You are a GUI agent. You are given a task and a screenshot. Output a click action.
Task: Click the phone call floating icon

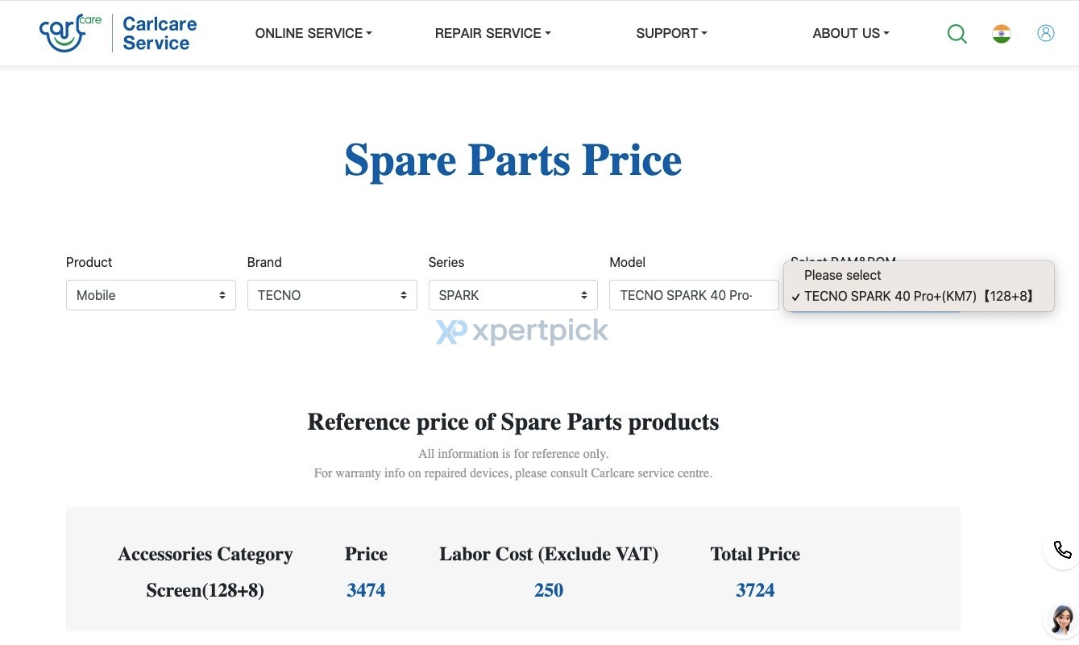coord(1062,550)
